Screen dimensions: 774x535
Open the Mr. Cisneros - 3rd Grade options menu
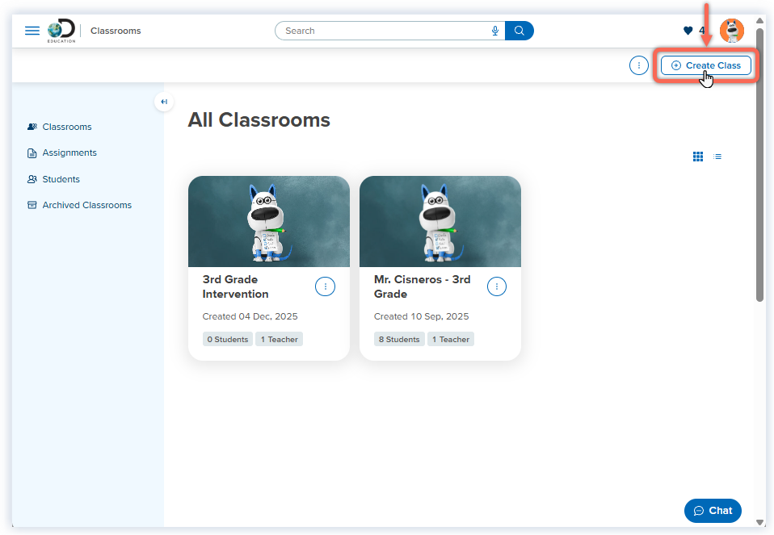pos(497,286)
